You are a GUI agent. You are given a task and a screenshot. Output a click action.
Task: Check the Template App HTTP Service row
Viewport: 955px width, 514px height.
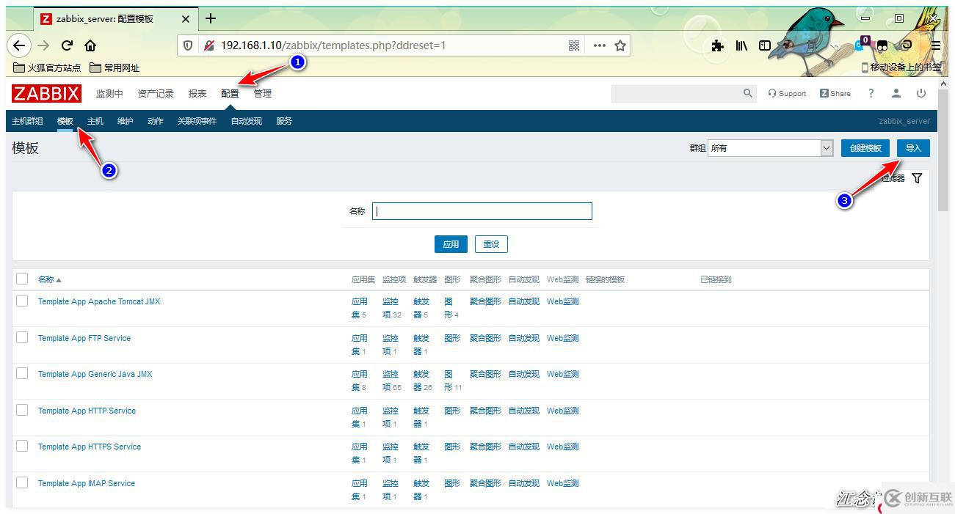(22, 410)
